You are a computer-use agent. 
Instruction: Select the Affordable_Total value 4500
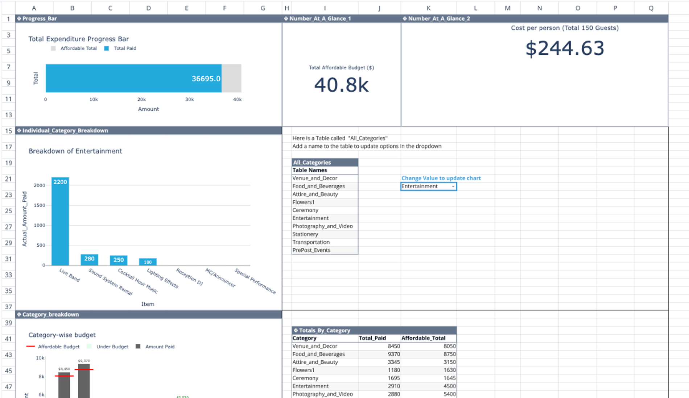[x=429, y=386]
